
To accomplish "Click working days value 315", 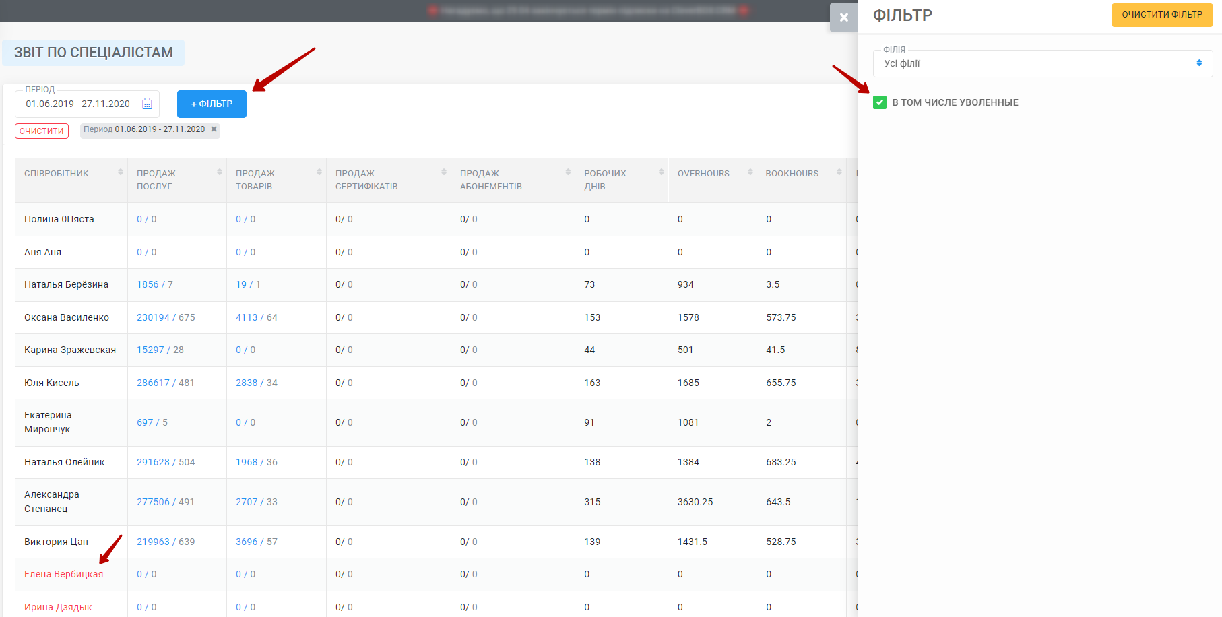I will coord(592,502).
